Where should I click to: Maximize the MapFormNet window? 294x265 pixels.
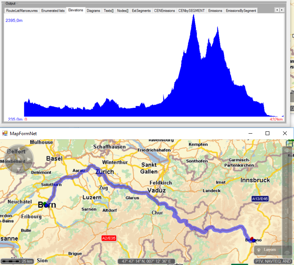tap(267, 133)
